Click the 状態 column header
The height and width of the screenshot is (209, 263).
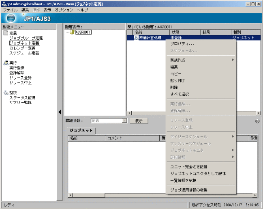(185, 32)
